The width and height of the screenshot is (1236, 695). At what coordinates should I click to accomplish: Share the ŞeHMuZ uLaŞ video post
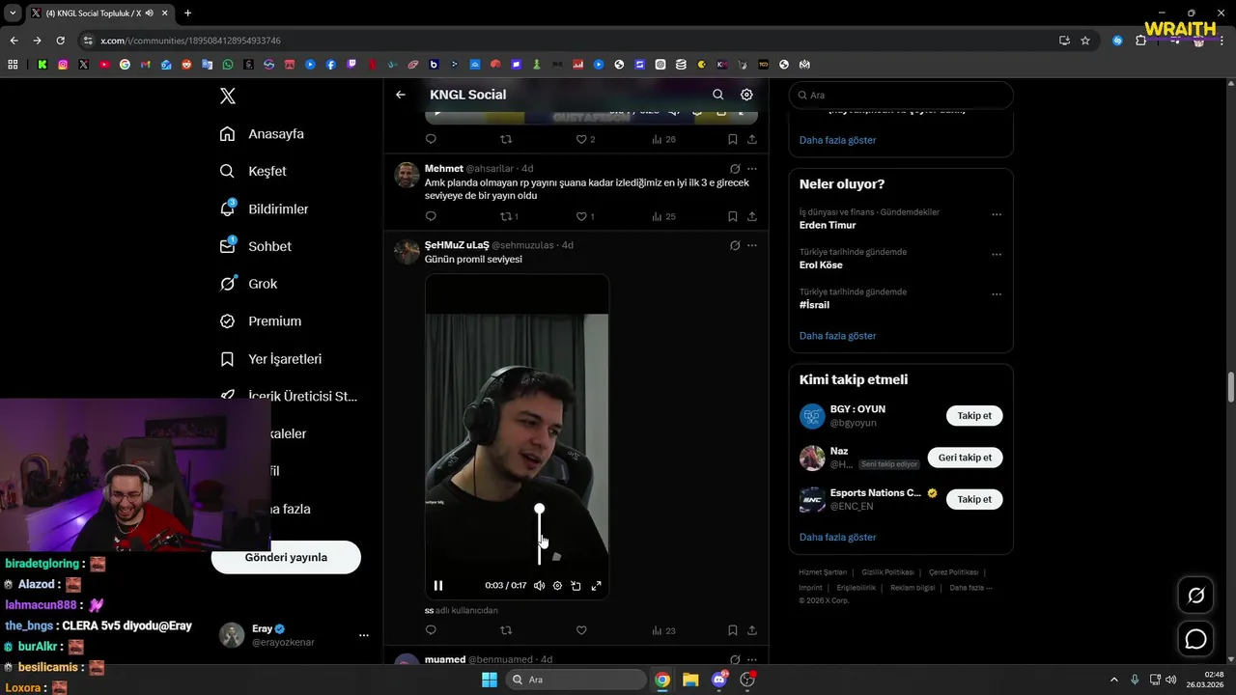click(752, 630)
